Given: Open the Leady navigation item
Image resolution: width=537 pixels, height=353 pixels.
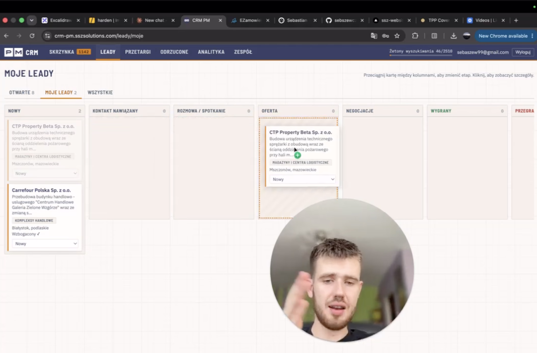Looking at the screenshot, I should pyautogui.click(x=108, y=52).
